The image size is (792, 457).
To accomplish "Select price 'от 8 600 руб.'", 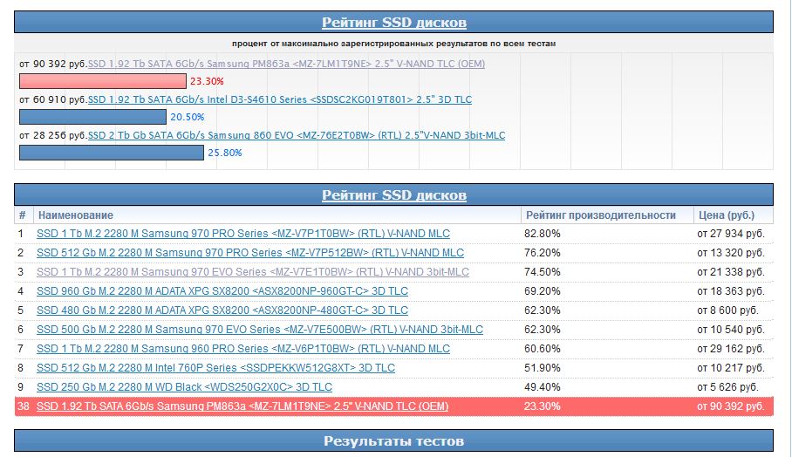I will point(727,310).
